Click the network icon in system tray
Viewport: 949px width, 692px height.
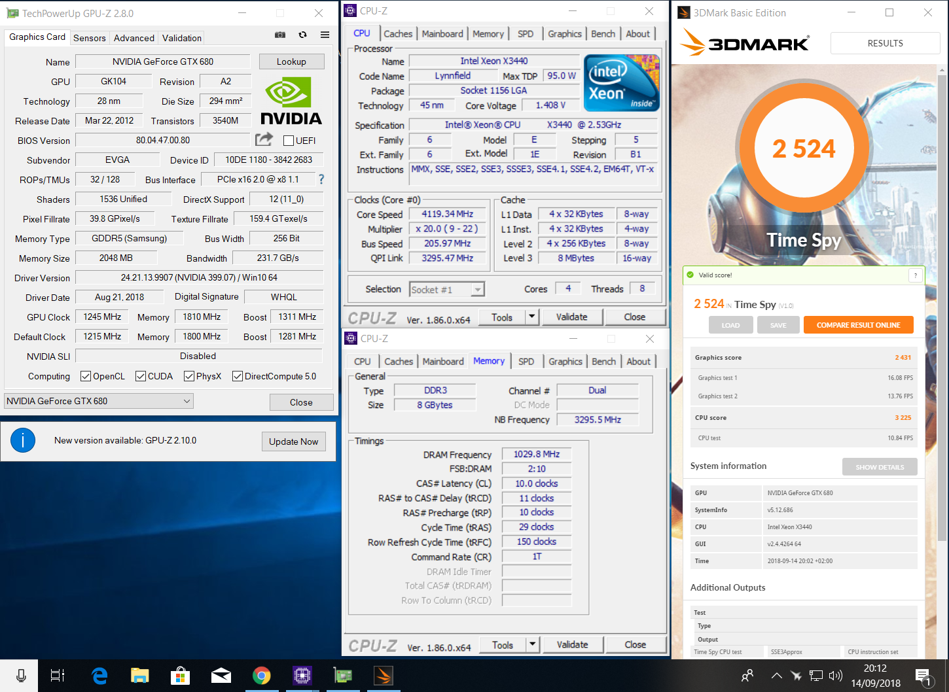point(815,676)
